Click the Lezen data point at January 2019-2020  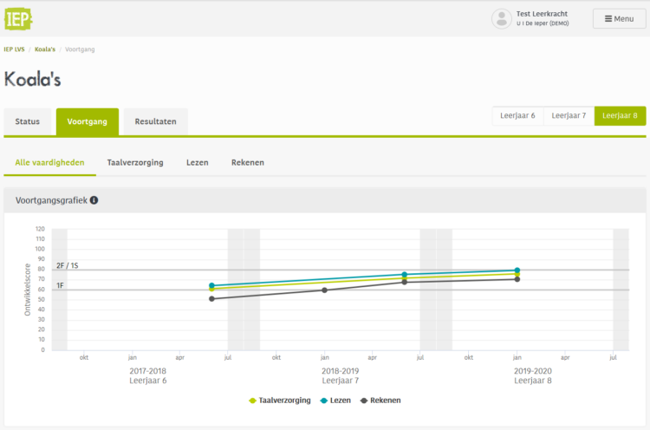point(517,270)
